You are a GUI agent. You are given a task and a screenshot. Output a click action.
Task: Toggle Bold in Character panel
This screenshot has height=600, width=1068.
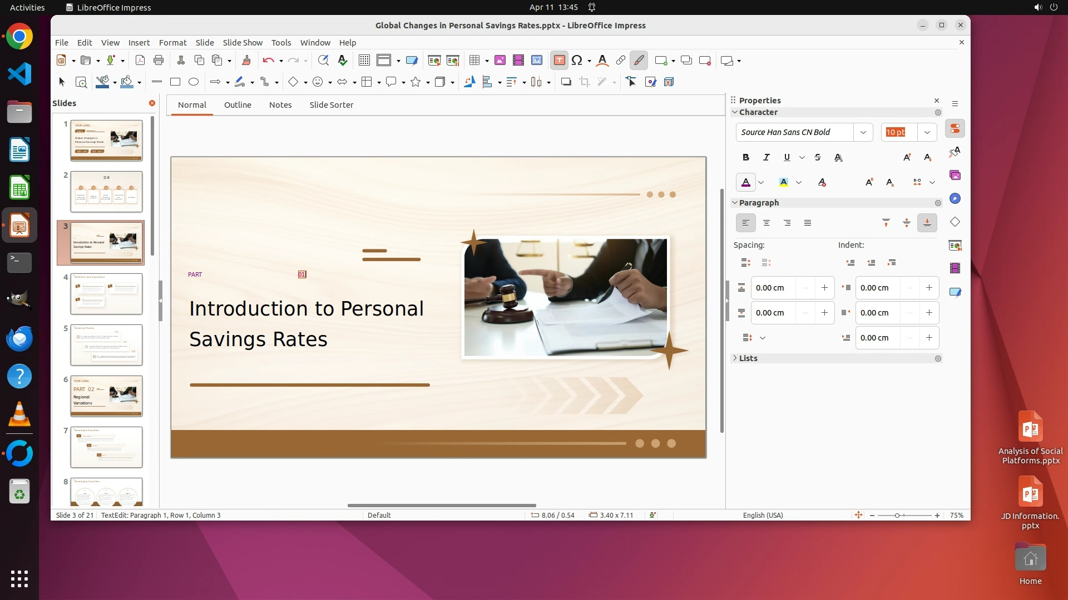[746, 158]
